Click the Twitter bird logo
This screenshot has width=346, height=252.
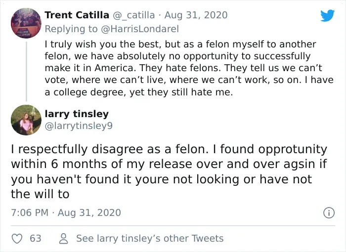coord(327,15)
